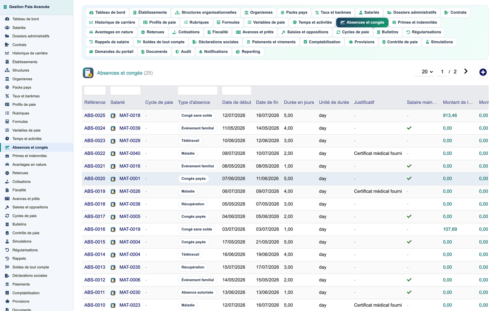The image size is (498, 311).
Task: Open Structures organisationnelles tab
Action: click(x=206, y=12)
